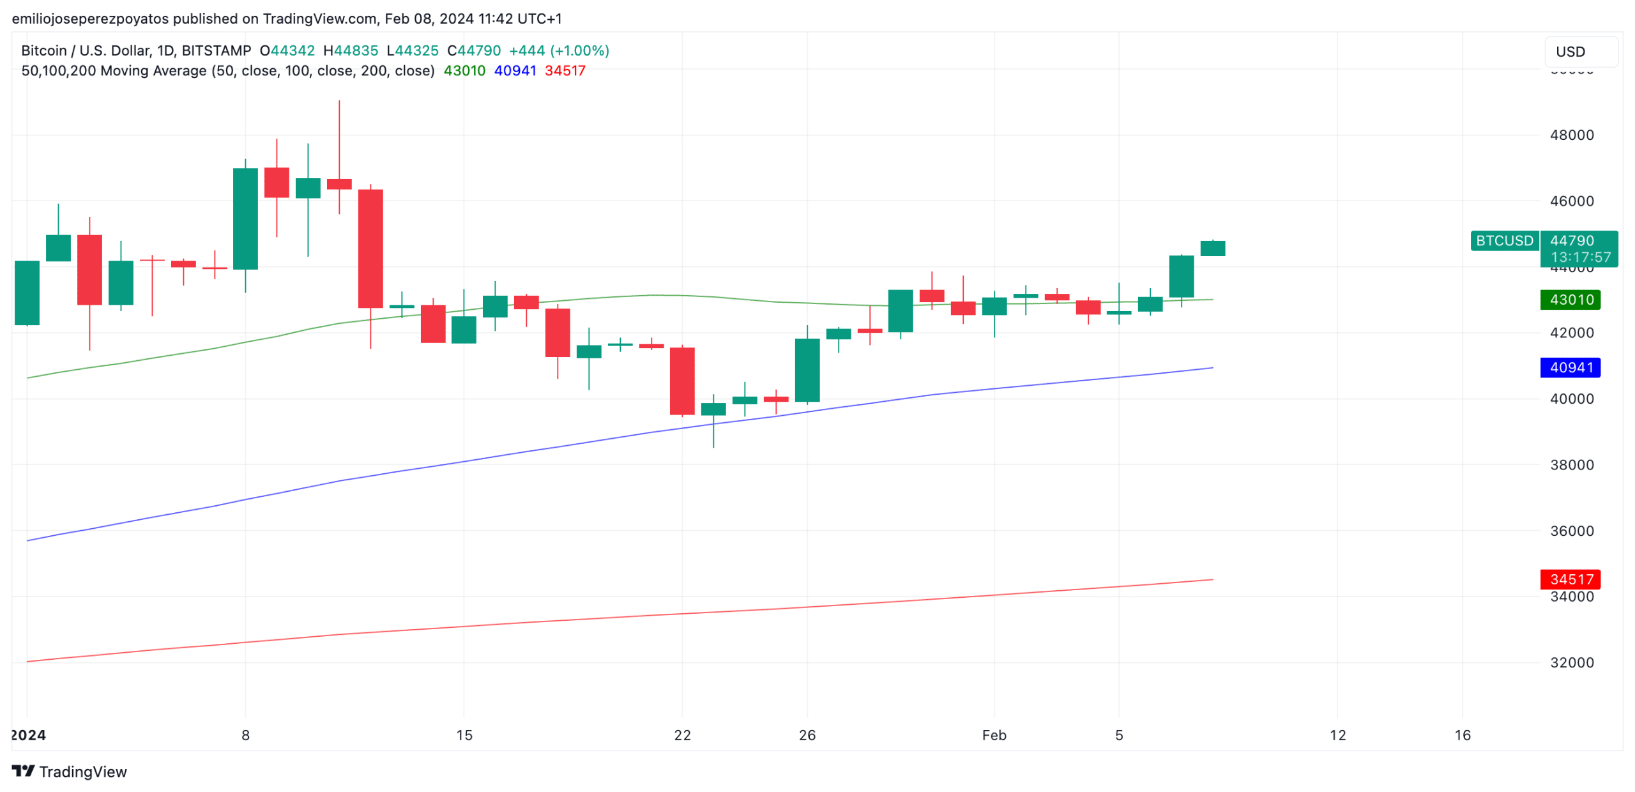The width and height of the screenshot is (1635, 792).
Task: Click the green 43010 value in legend
Action: pyautogui.click(x=464, y=71)
